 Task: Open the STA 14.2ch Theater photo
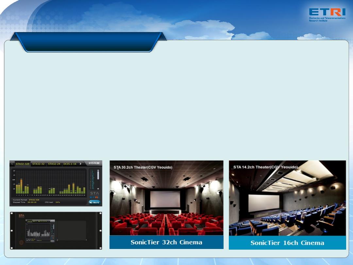coord(287,198)
